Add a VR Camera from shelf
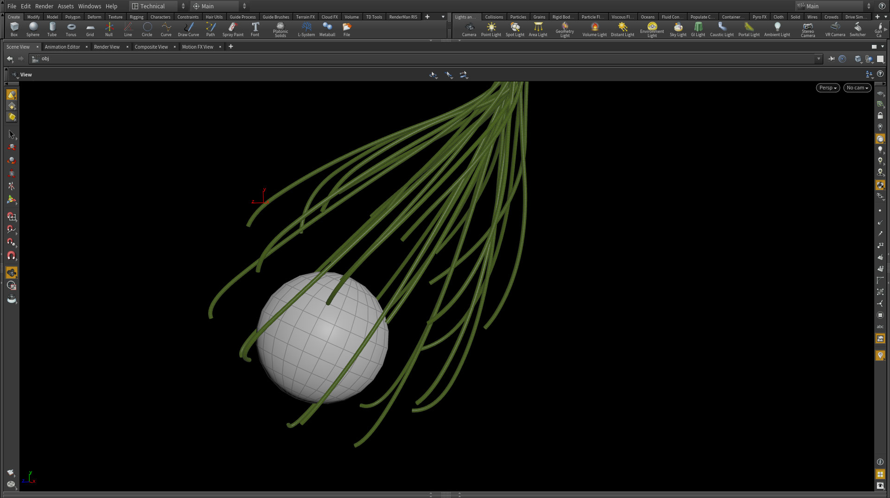Viewport: 890px width, 498px height. 835,29
